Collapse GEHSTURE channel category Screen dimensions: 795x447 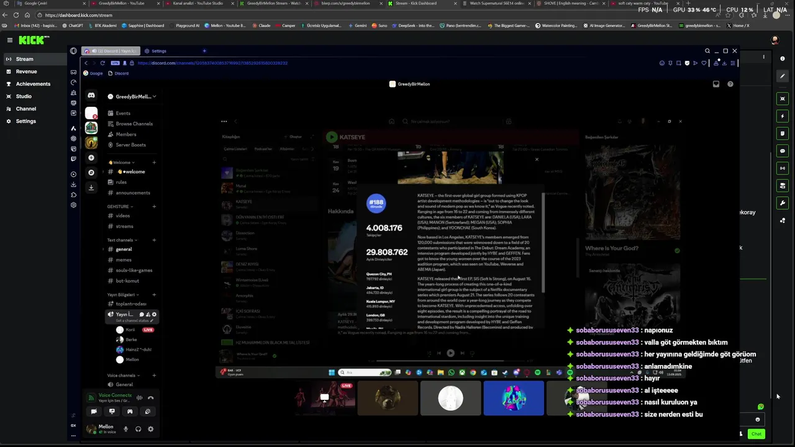[119, 206]
